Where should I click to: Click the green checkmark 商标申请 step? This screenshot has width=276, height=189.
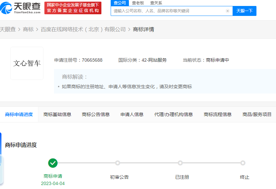53,163
